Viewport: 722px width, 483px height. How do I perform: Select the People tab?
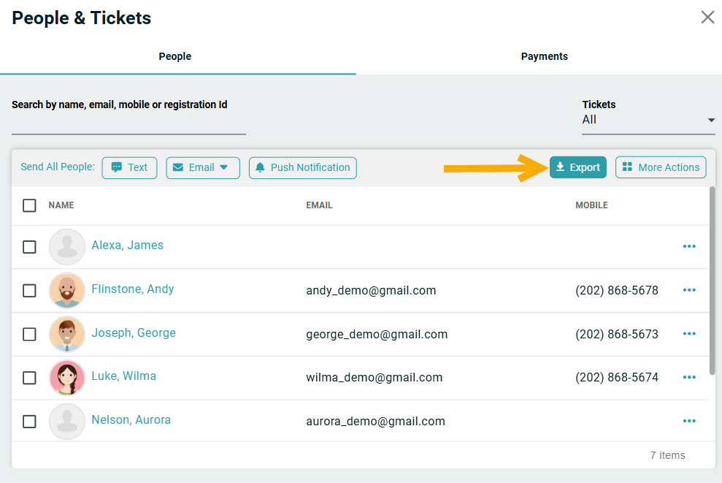175,57
